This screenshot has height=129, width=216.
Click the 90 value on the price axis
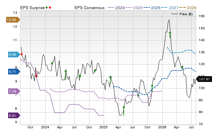[200, 100]
